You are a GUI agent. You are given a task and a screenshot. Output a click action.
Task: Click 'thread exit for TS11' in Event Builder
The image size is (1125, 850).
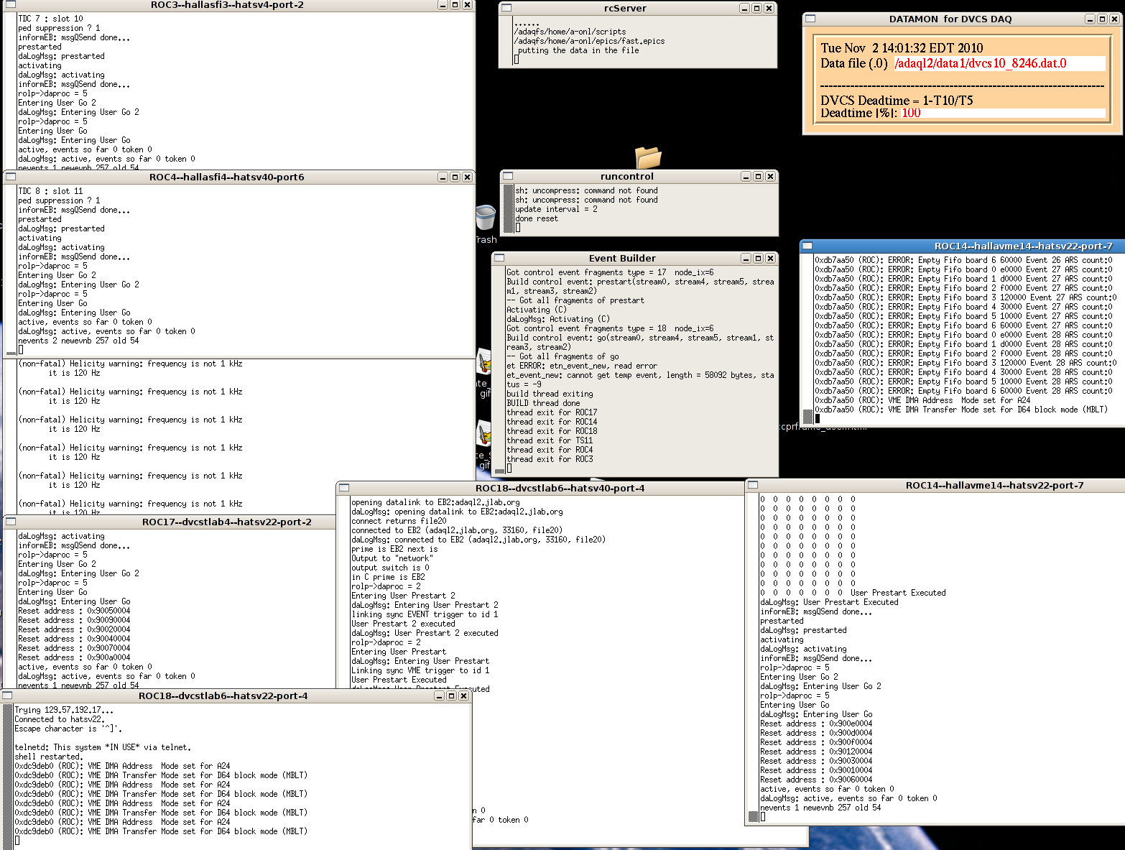point(550,440)
